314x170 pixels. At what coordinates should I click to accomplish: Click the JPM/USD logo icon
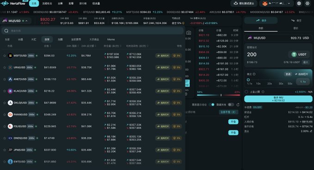pos(10,150)
